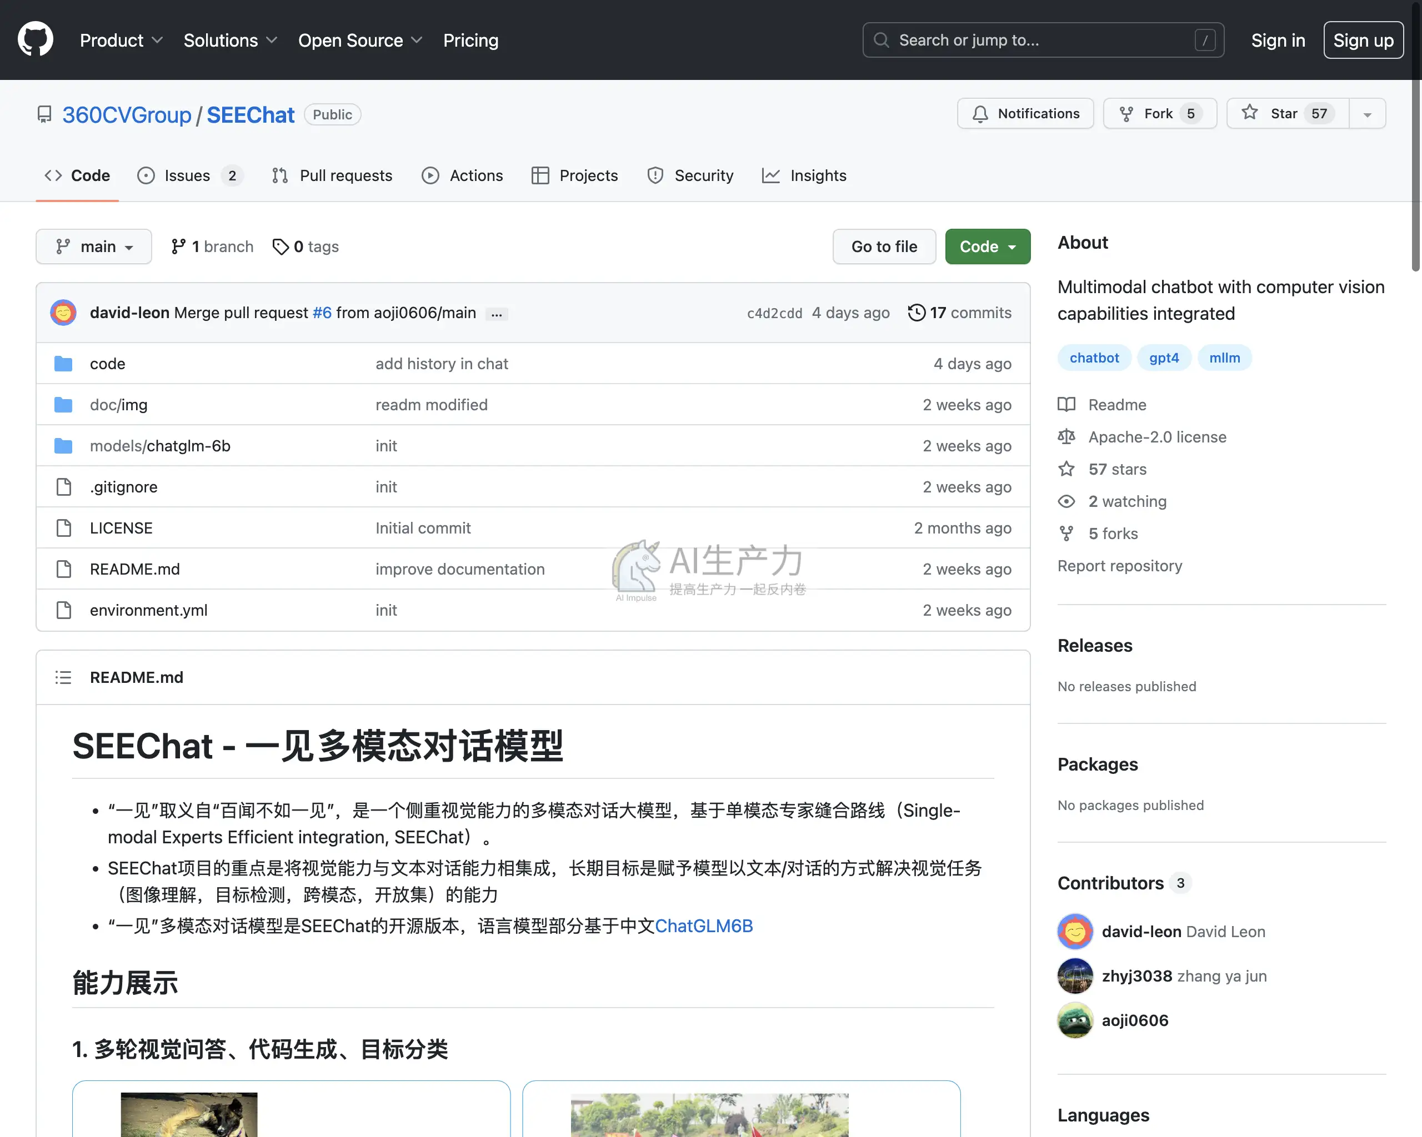1422x1137 pixels.
Task: Click the 57 stars link in About
Action: [1117, 469]
